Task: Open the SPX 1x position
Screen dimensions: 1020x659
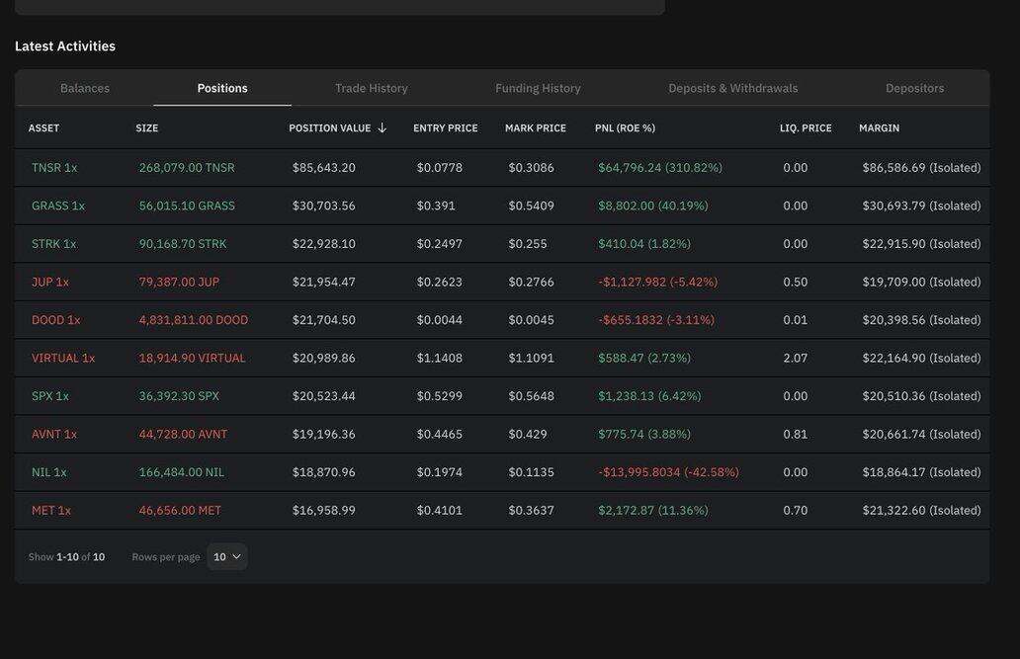Action: pyautogui.click(x=50, y=396)
